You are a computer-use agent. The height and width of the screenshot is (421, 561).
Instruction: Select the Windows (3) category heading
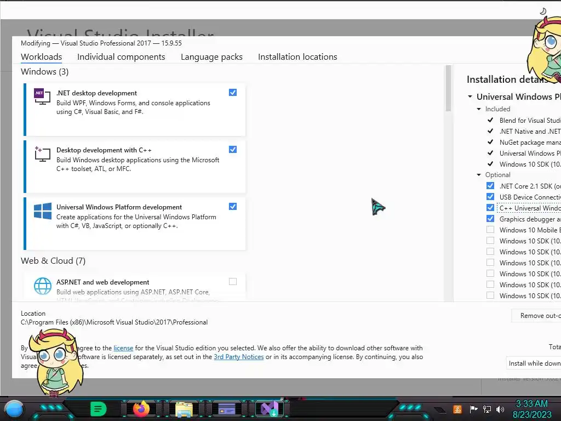click(x=44, y=72)
